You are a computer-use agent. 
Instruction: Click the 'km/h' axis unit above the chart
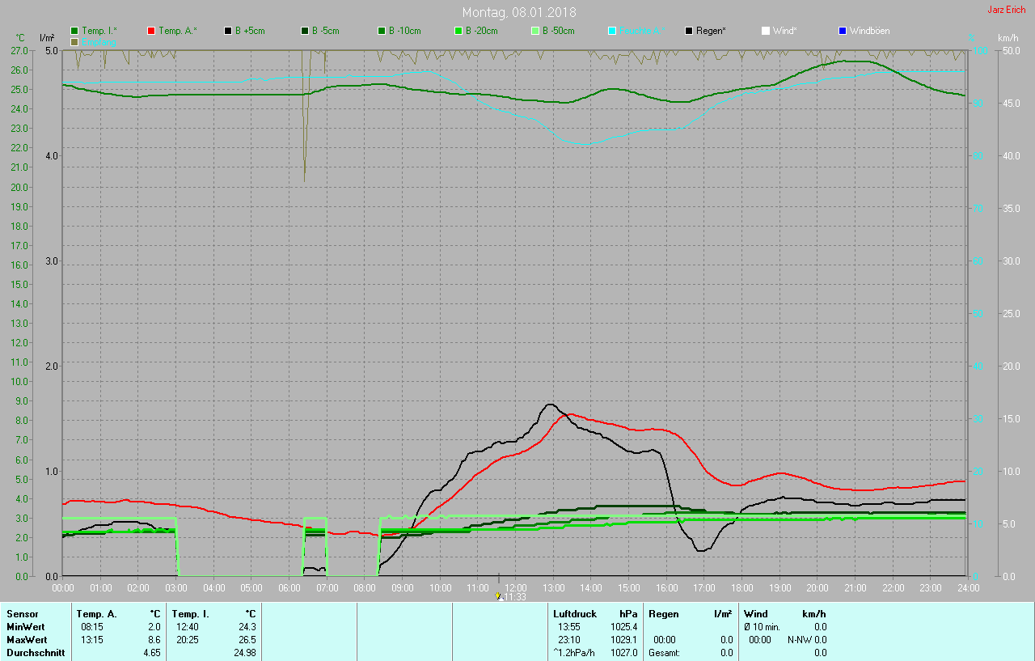click(x=1008, y=38)
